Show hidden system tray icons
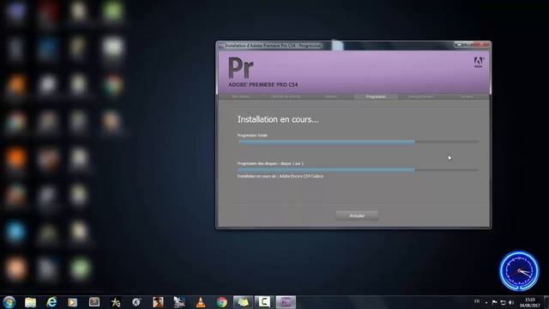 tap(486, 302)
